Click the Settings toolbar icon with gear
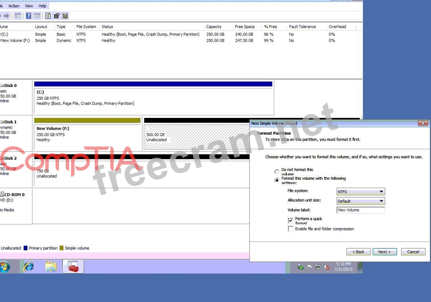 [65, 16]
